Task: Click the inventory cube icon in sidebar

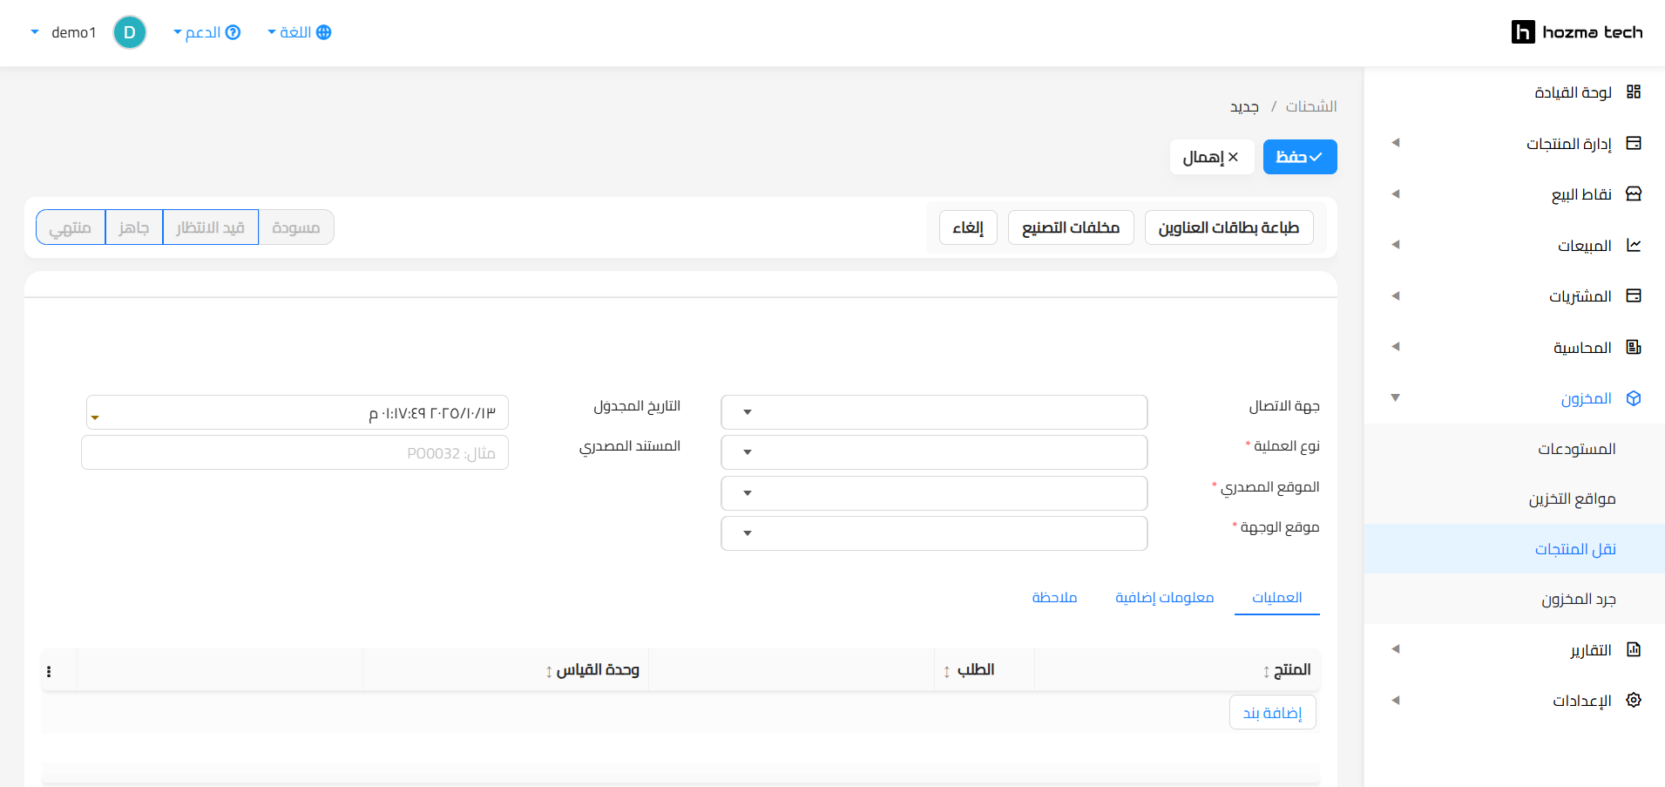Action: point(1634,398)
